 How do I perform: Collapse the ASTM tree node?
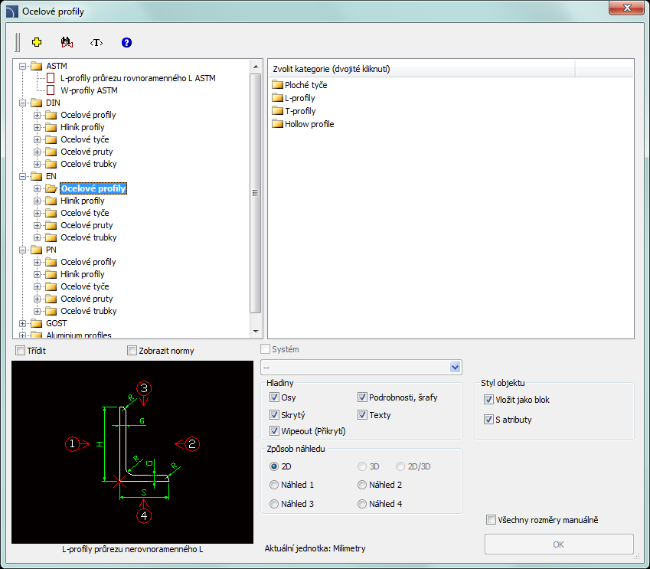point(22,66)
